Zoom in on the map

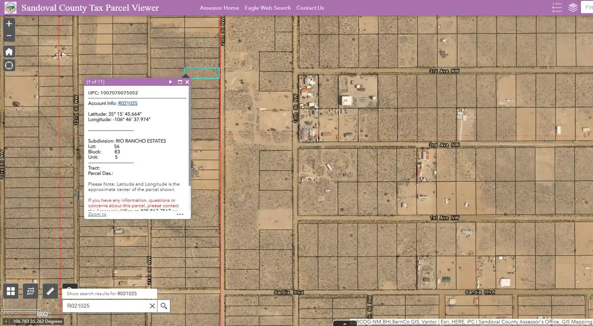9,24
